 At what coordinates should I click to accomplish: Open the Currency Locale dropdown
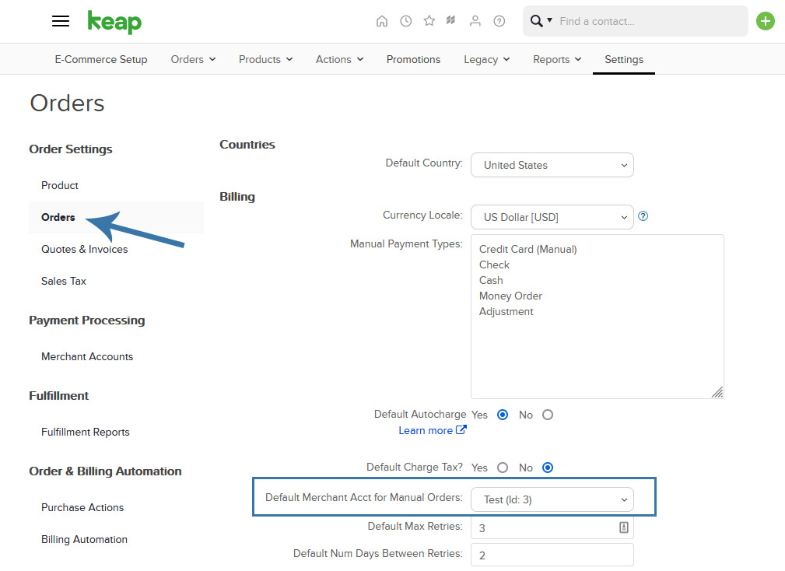[552, 217]
